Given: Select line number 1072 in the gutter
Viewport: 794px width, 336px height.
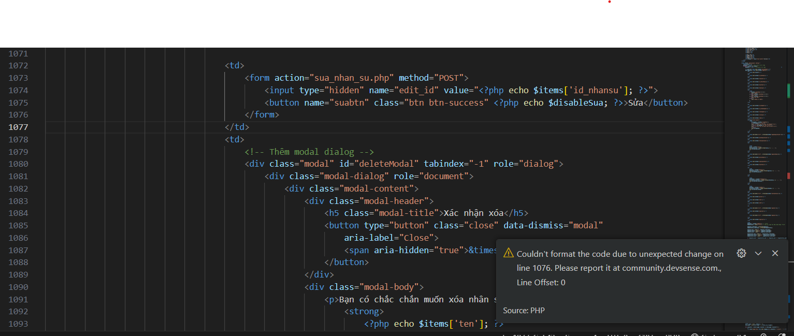Looking at the screenshot, I should coord(18,66).
